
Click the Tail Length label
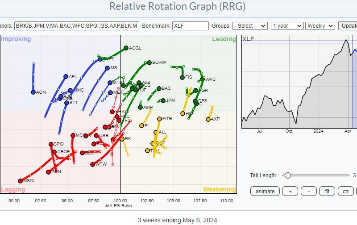(264, 175)
